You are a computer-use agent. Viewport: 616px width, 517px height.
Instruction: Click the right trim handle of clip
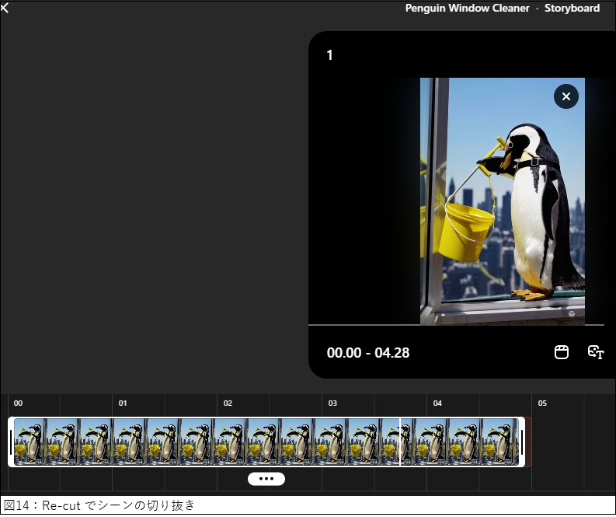coord(522,442)
